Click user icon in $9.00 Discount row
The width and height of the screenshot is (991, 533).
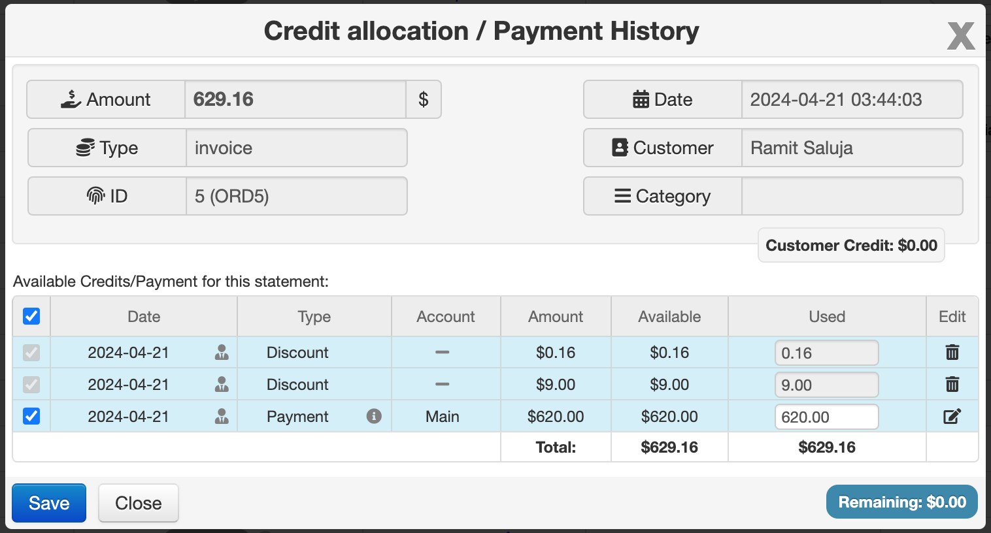tap(222, 385)
